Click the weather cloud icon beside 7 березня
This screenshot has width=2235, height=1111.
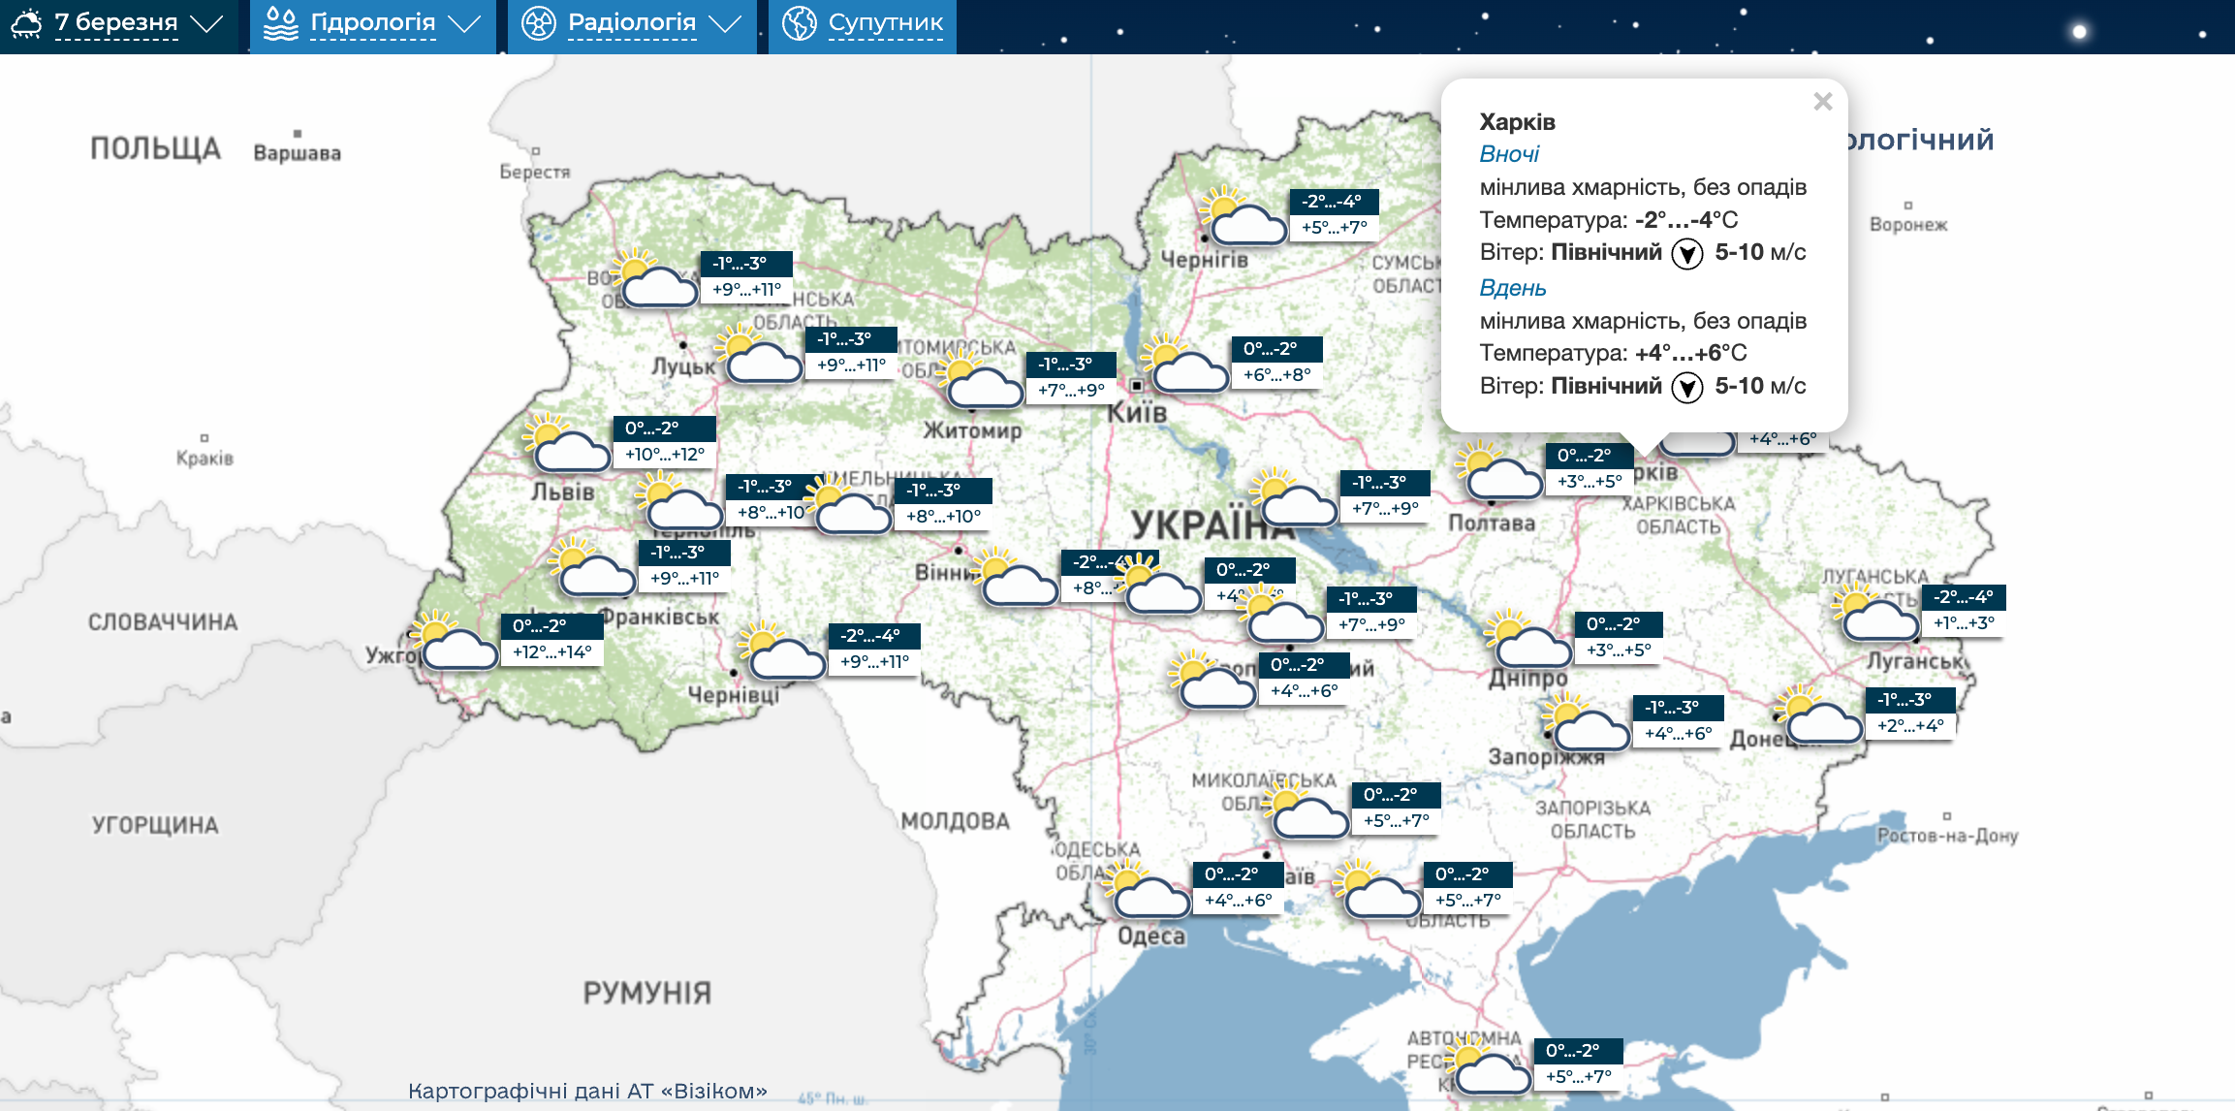[x=26, y=23]
